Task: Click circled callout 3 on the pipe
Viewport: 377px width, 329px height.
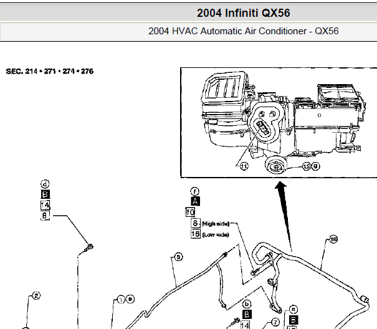Action: [x=178, y=257]
